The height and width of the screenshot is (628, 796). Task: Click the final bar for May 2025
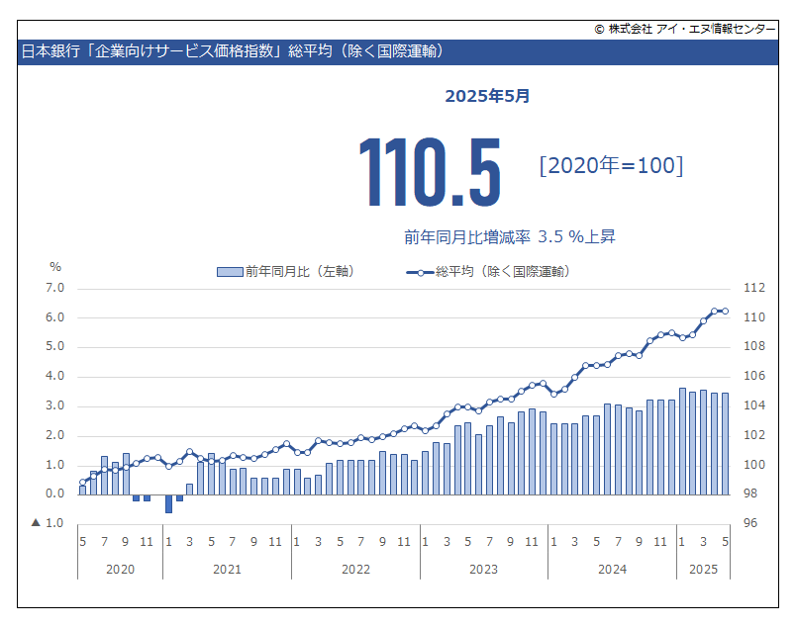pos(726,444)
